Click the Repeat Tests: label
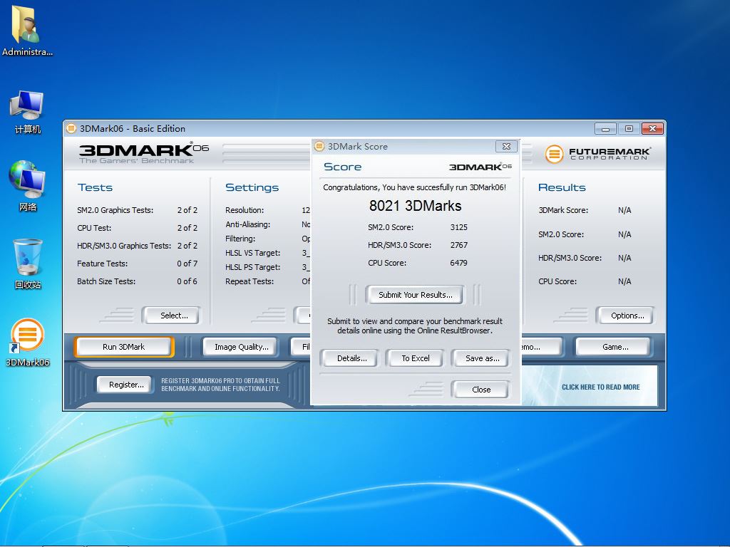Viewport: 730px width, 547px height. 250,281
